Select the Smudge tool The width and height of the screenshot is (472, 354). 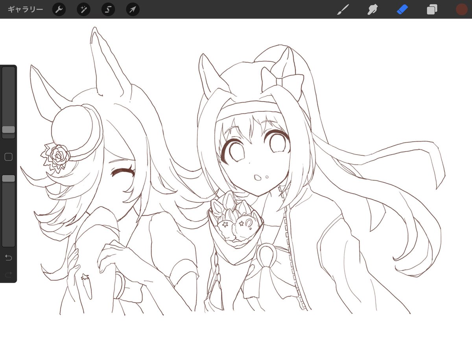(x=372, y=9)
